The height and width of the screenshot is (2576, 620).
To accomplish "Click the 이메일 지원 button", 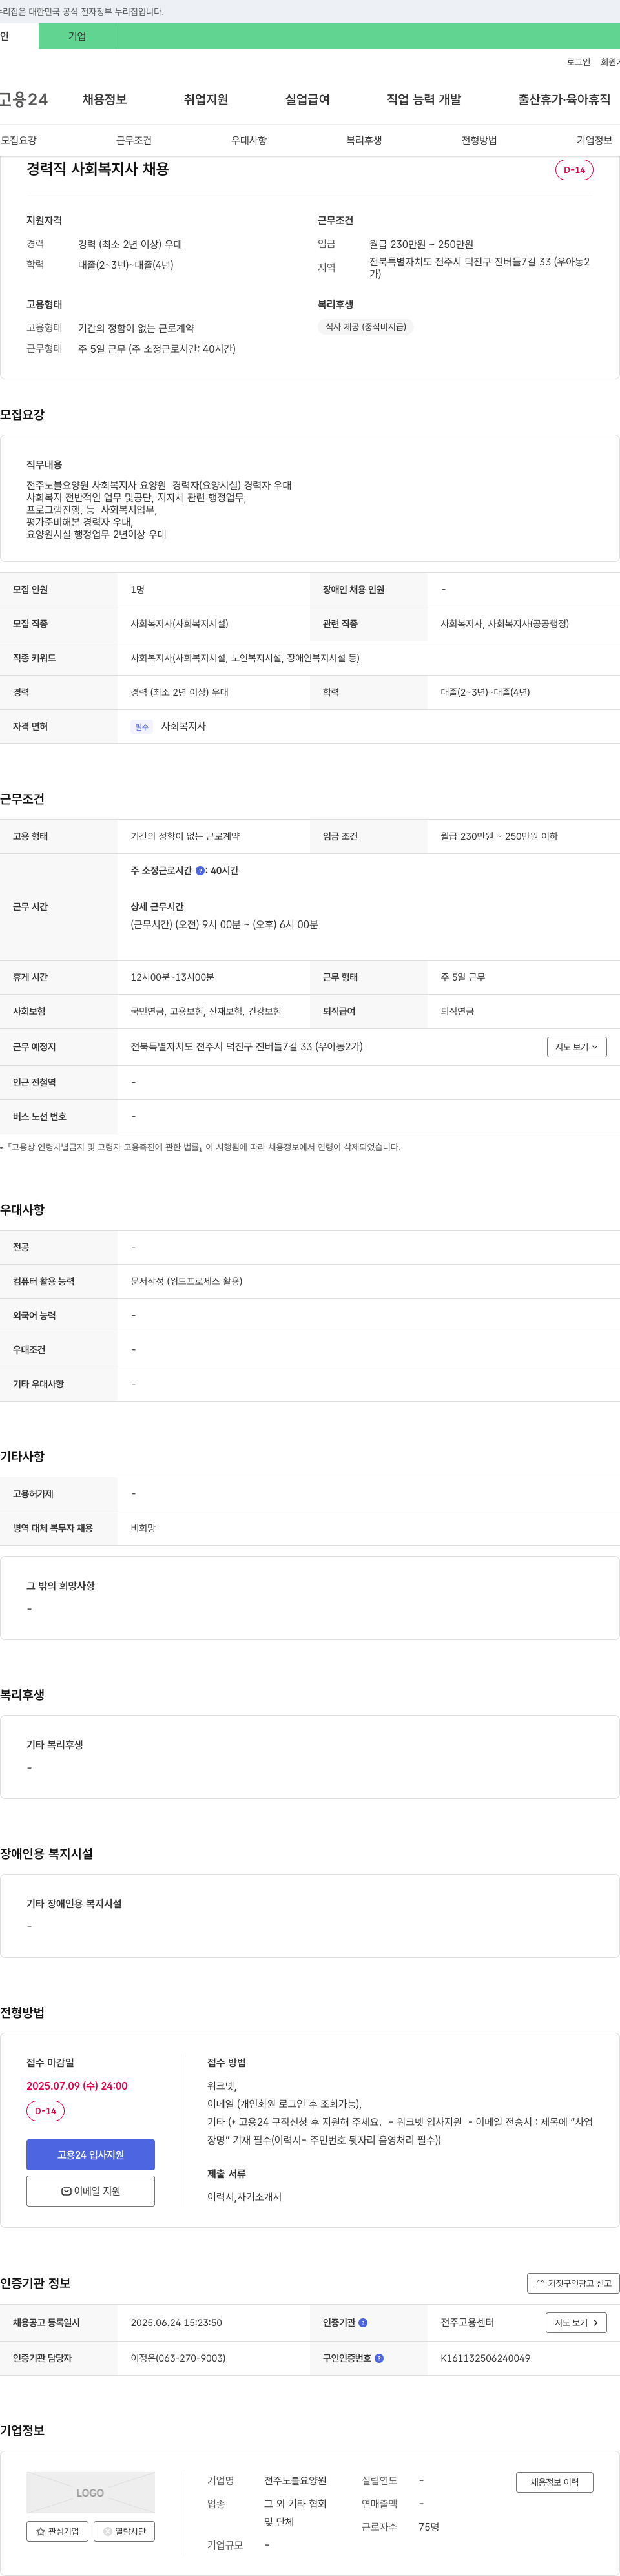I will pos(90,2191).
